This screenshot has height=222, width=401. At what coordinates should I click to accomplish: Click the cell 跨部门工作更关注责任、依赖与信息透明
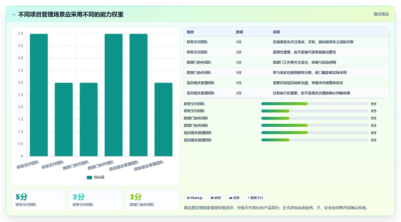click(x=305, y=63)
